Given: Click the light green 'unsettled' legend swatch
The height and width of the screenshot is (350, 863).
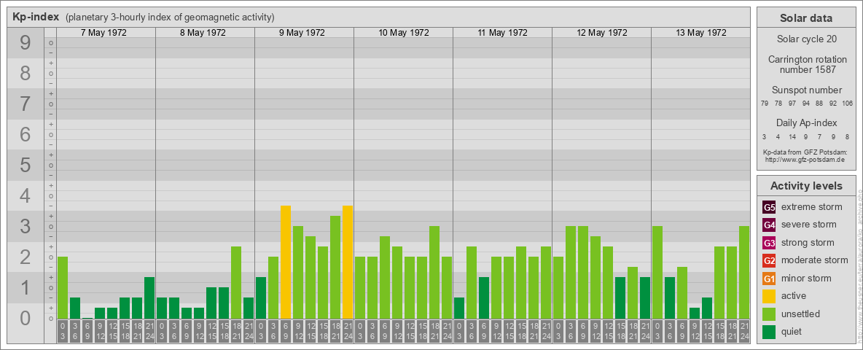Looking at the screenshot, I should (769, 314).
